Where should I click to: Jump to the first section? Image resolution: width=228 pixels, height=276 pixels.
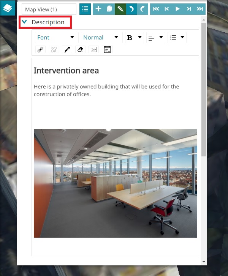155,9
